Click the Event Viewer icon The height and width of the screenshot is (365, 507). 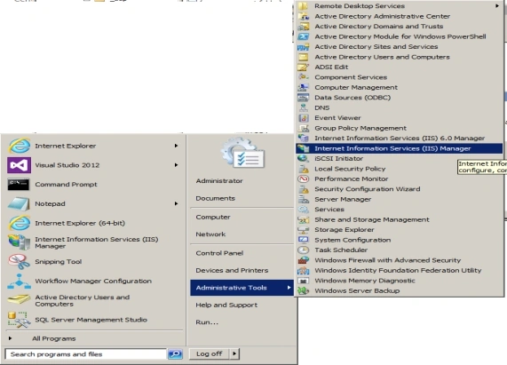pos(304,118)
